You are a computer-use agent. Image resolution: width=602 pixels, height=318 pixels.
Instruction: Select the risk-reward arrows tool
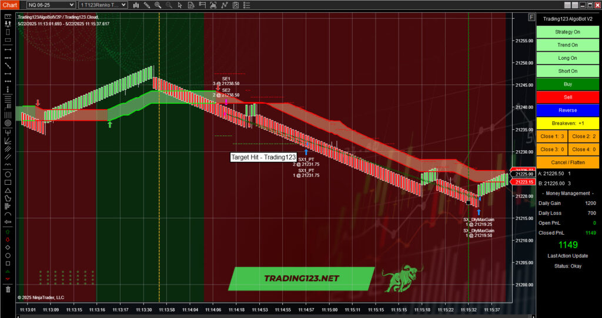coord(8,23)
